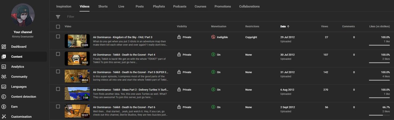The height and width of the screenshot is (120, 394).
Task: Open Tekkit Death to the Ozone Part 4 title
Action: [124, 55]
